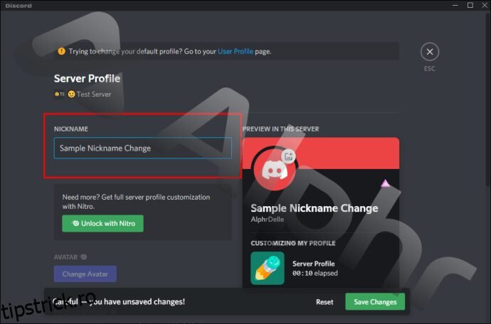Edit the Nickname input field
491x324 pixels.
click(x=143, y=148)
